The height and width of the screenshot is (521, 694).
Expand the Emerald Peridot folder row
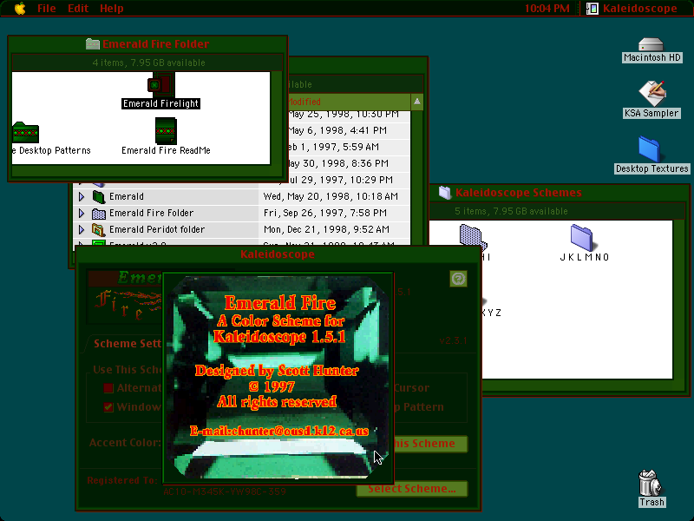coord(81,229)
